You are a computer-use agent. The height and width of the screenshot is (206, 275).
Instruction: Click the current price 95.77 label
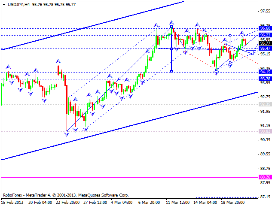(265, 43)
